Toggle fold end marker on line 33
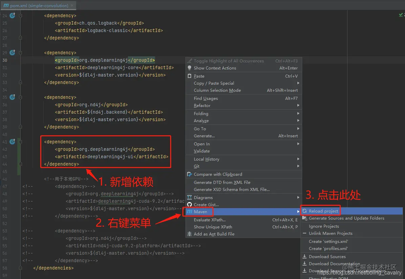Screen dimensions: 405x279 pyautogui.click(x=20, y=82)
